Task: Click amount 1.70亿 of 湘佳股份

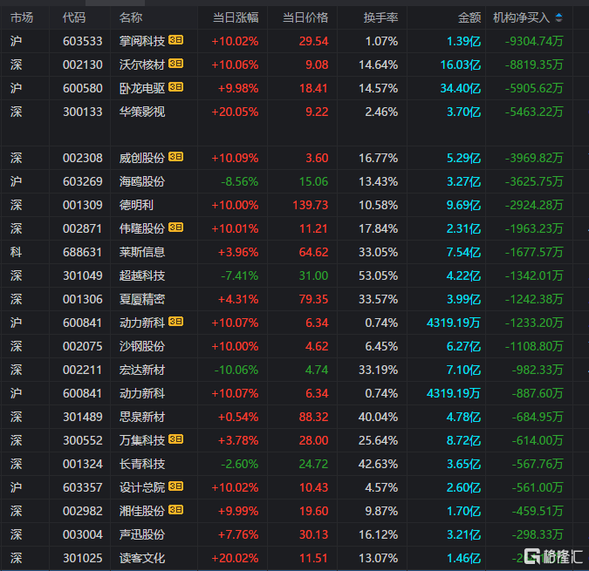Action: (463, 511)
